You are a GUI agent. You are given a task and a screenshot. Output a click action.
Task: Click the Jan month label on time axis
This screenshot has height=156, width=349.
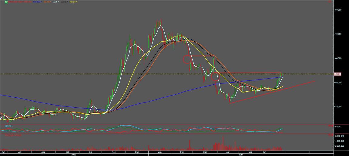(160, 152)
